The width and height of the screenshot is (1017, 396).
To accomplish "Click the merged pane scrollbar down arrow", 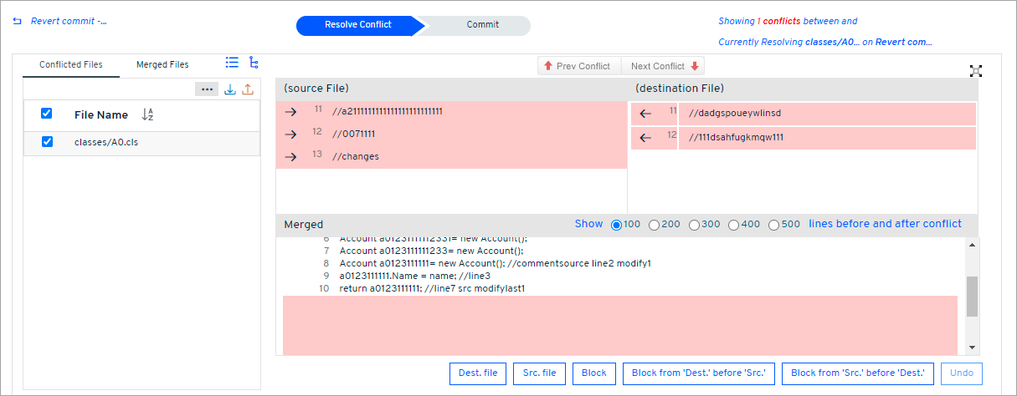I will (972, 348).
